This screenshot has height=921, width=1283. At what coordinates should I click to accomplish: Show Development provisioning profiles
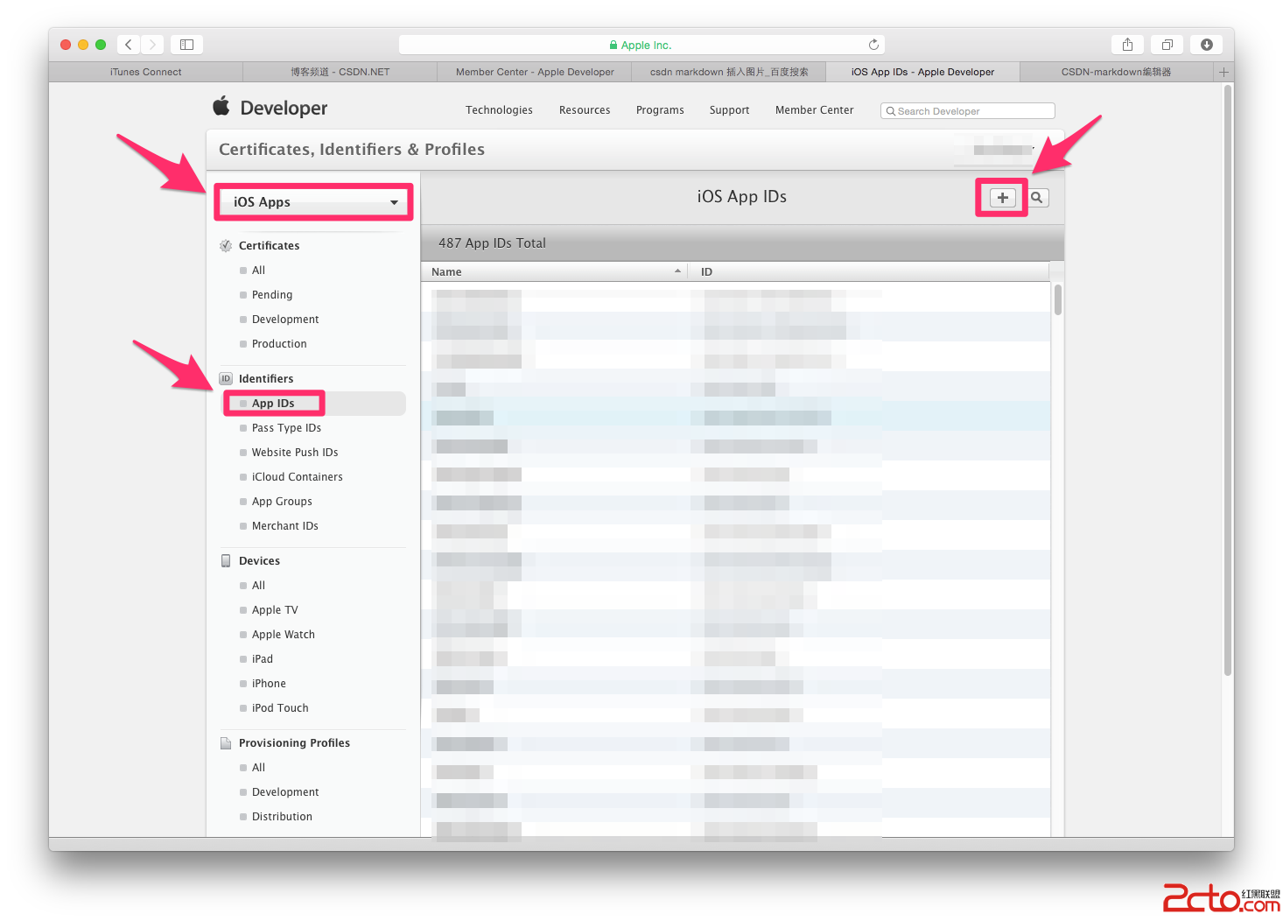coord(285,792)
